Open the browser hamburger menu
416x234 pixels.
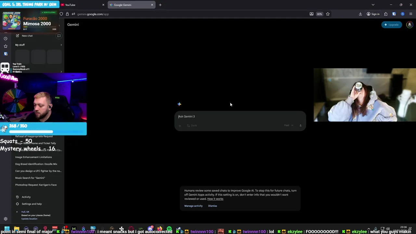411,14
